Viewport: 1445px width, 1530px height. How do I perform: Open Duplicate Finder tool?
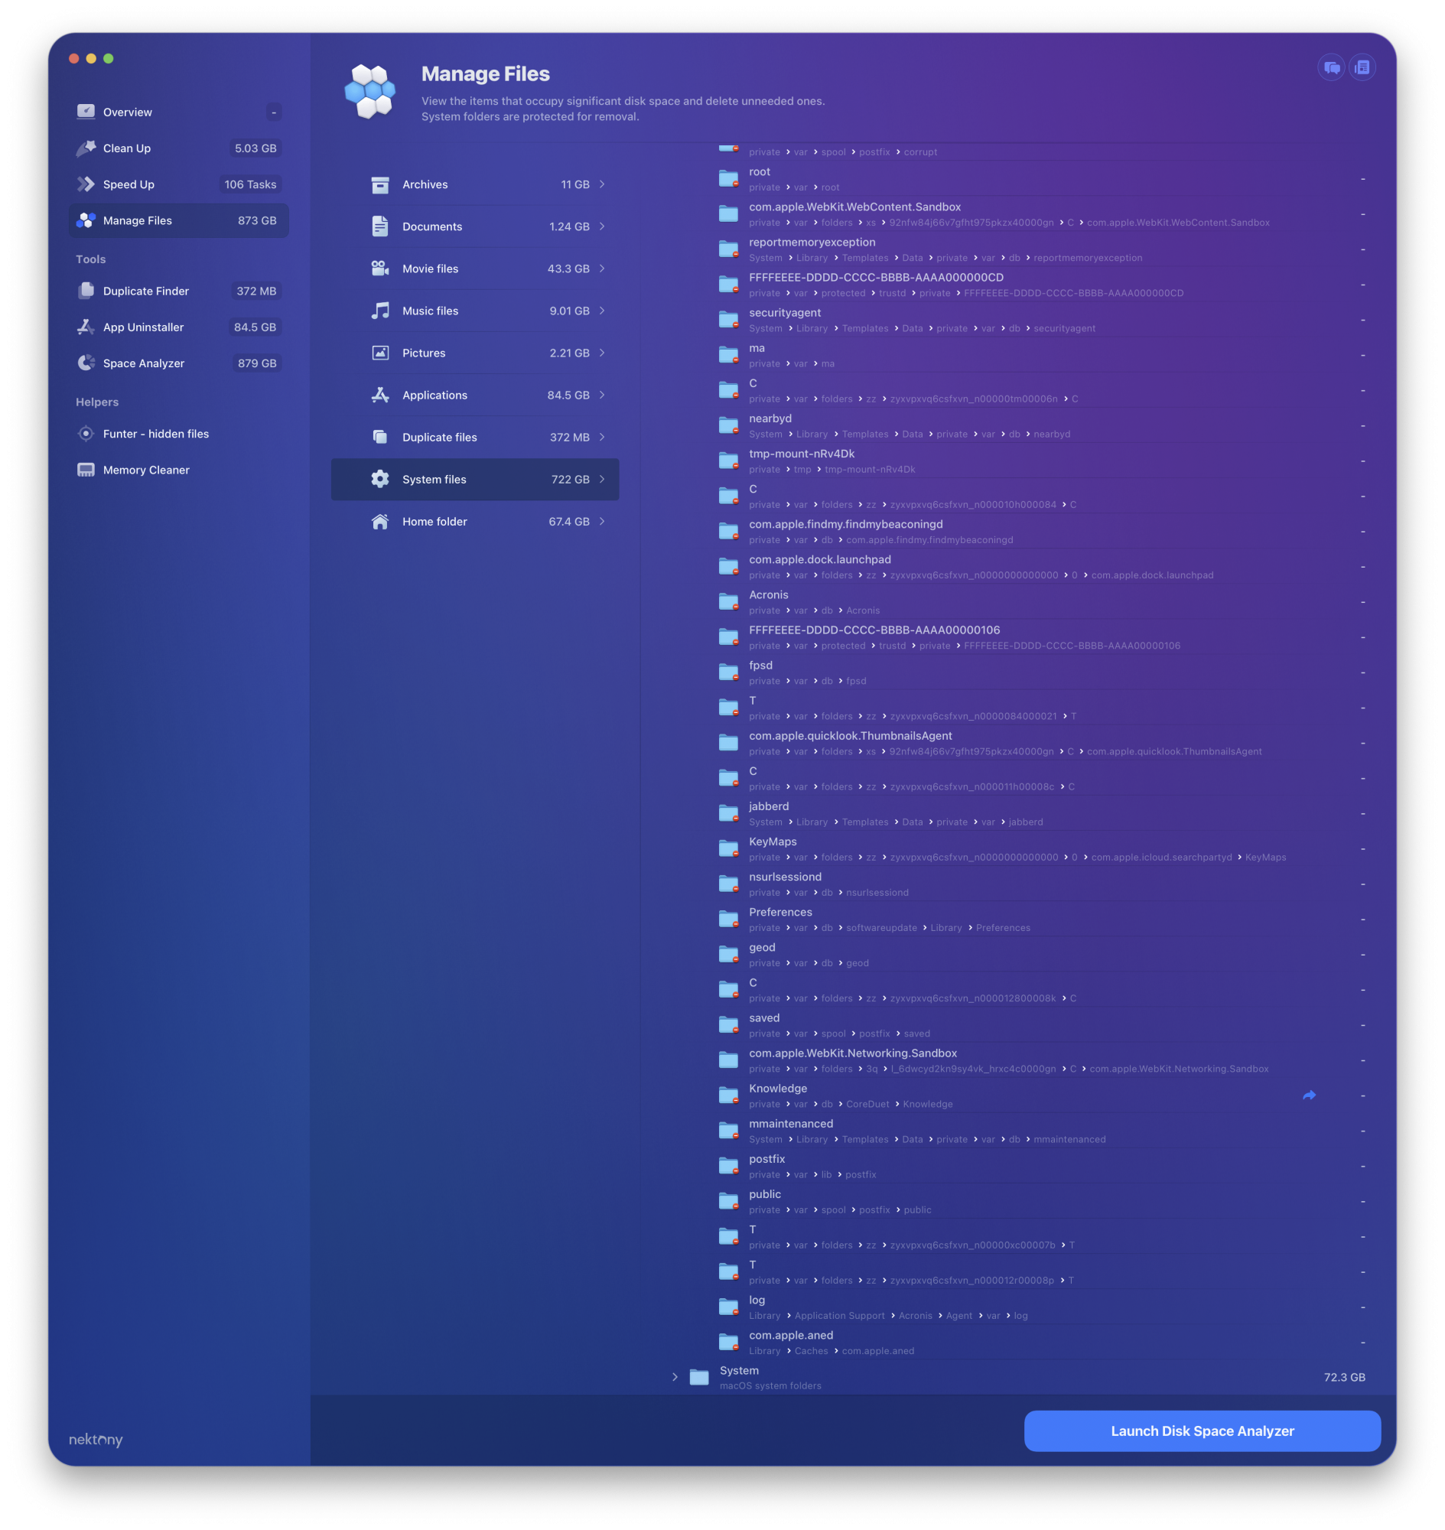[x=179, y=291]
